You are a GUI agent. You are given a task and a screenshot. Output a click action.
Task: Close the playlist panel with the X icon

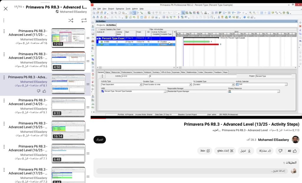pos(6,9)
